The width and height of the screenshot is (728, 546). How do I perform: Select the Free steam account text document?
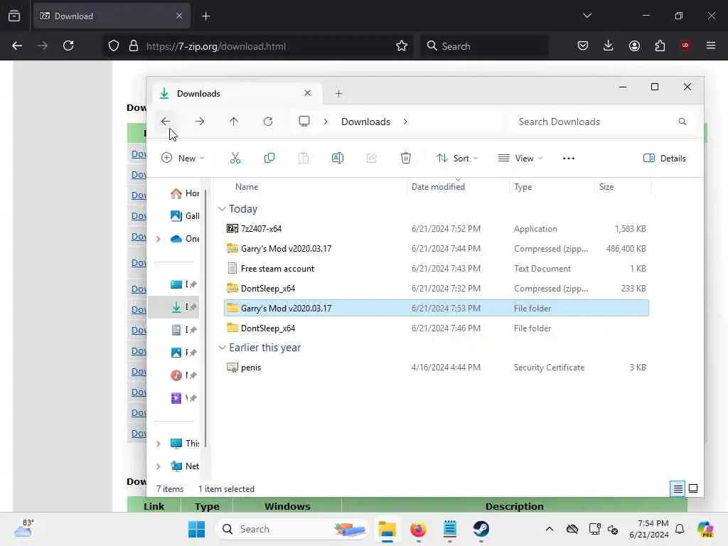(x=437, y=269)
